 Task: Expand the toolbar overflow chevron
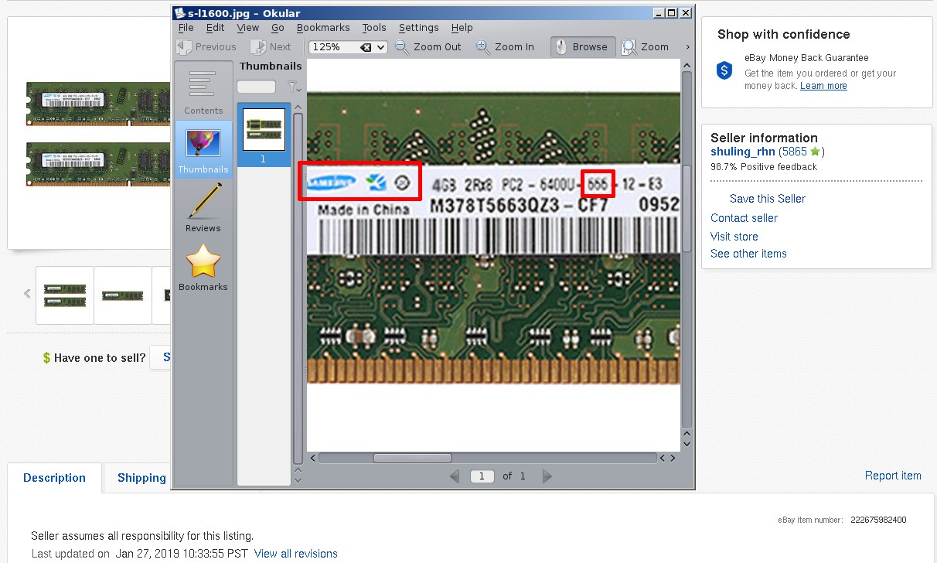point(687,47)
